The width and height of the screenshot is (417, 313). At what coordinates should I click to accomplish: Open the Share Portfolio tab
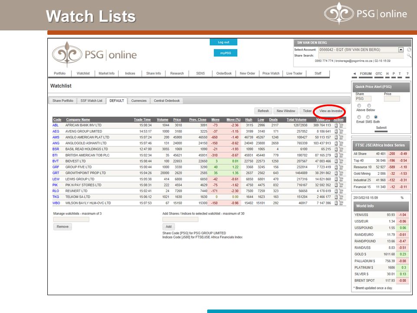63,100
